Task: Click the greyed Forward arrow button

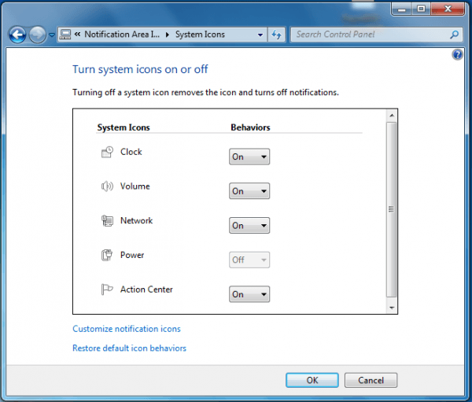Action: [37, 35]
